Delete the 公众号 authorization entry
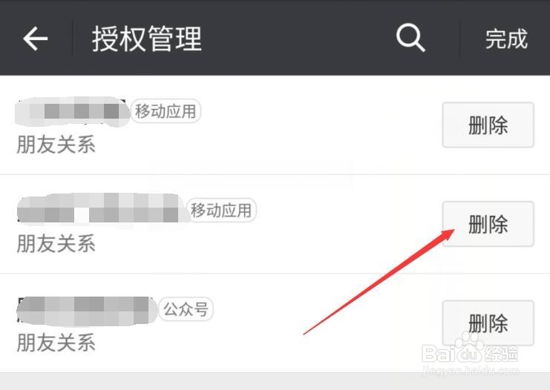Screen dimensions: 550x390 tap(488, 323)
